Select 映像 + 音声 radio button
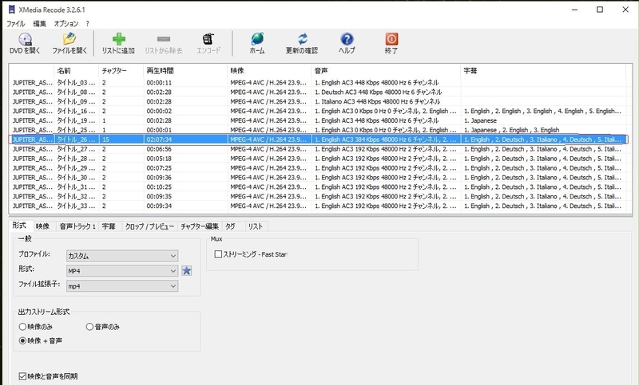 [22, 340]
